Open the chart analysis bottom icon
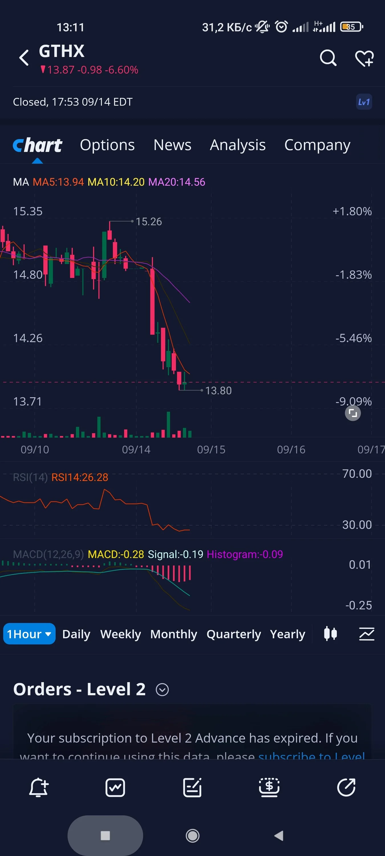Viewport: 385px width, 856px height. click(x=115, y=788)
